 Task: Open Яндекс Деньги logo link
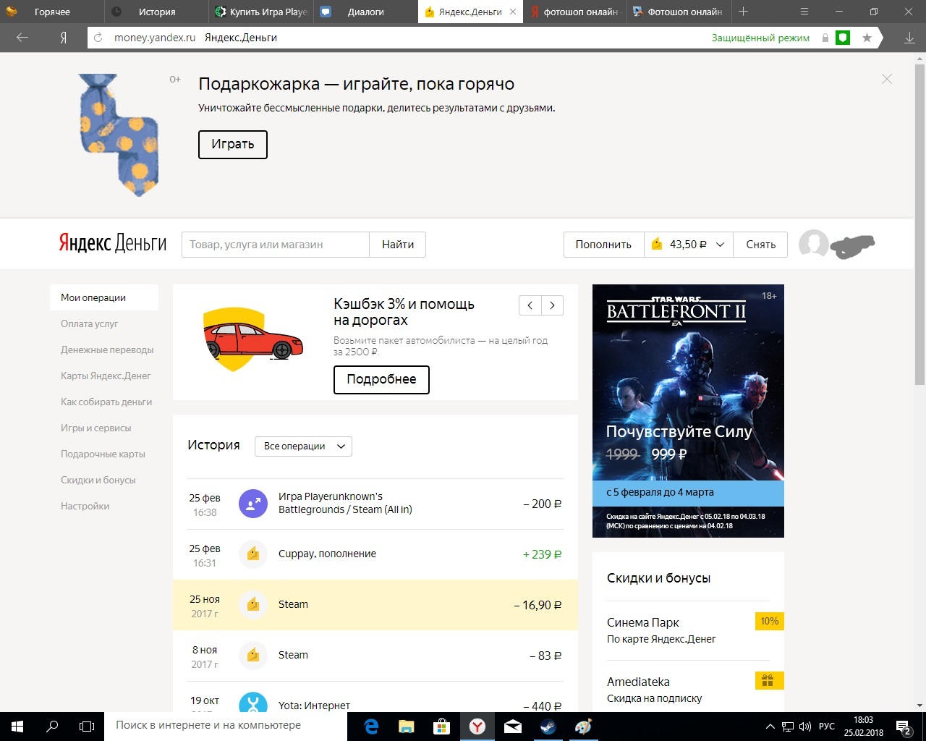click(x=112, y=243)
